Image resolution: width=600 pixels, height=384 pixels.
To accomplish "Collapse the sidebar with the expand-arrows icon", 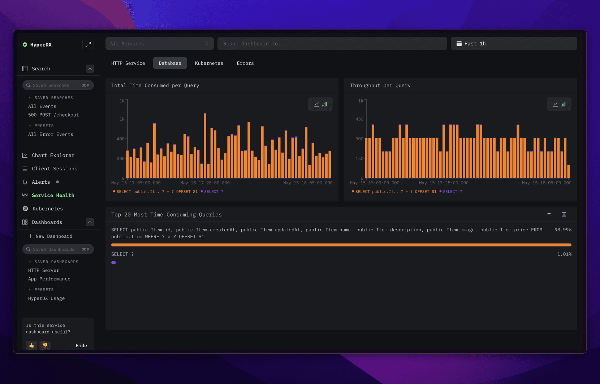I will (88, 44).
